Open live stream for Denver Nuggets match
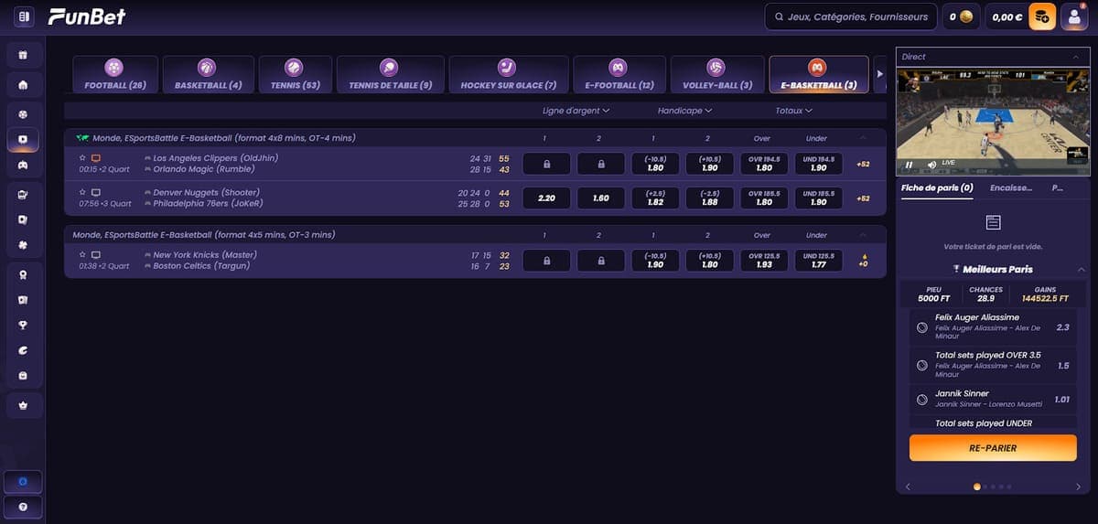This screenshot has height=524, width=1098. click(x=96, y=193)
